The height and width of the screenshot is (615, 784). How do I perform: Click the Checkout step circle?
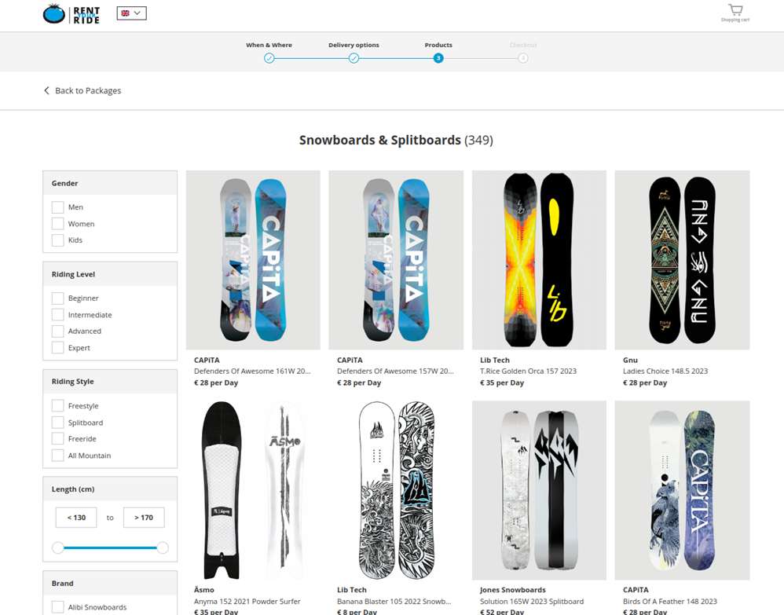pyautogui.click(x=523, y=58)
